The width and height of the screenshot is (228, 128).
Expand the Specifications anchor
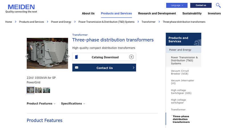[73, 104]
